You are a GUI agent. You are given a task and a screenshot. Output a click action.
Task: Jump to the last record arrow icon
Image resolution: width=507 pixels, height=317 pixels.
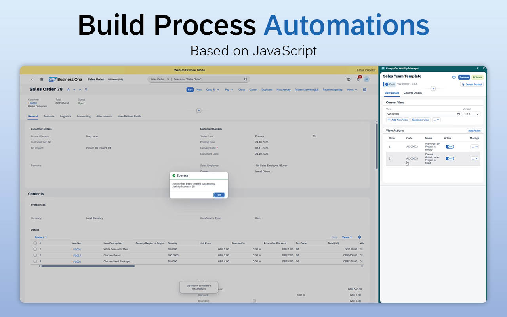(x=86, y=90)
